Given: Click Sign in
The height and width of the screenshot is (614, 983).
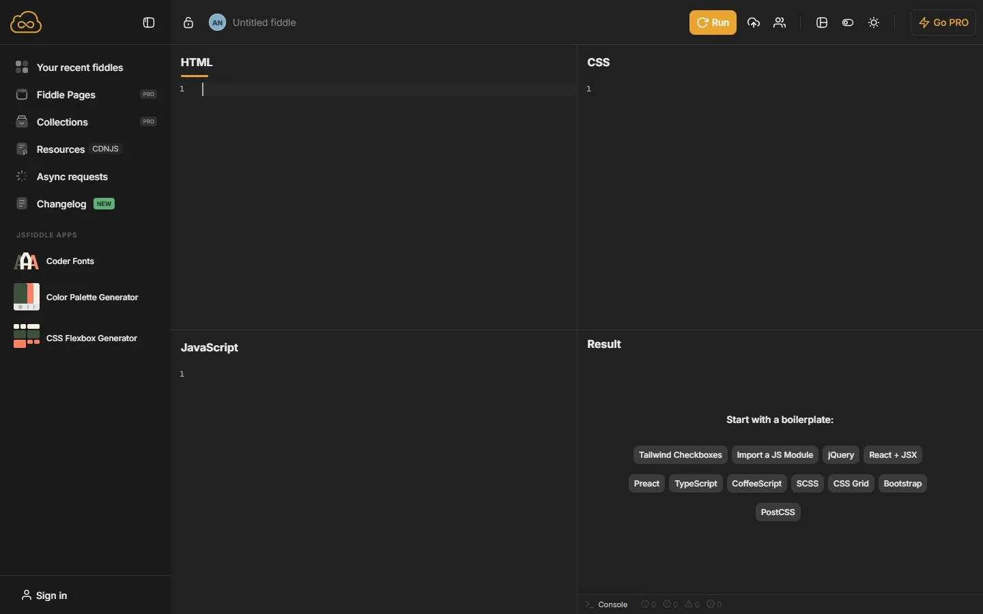Looking at the screenshot, I should pyautogui.click(x=44, y=596).
